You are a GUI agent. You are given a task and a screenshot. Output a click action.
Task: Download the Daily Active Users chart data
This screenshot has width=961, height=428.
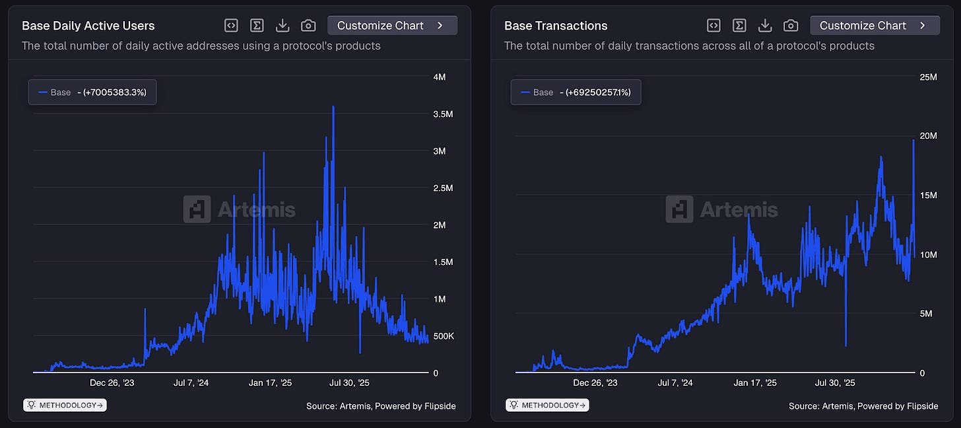282,25
